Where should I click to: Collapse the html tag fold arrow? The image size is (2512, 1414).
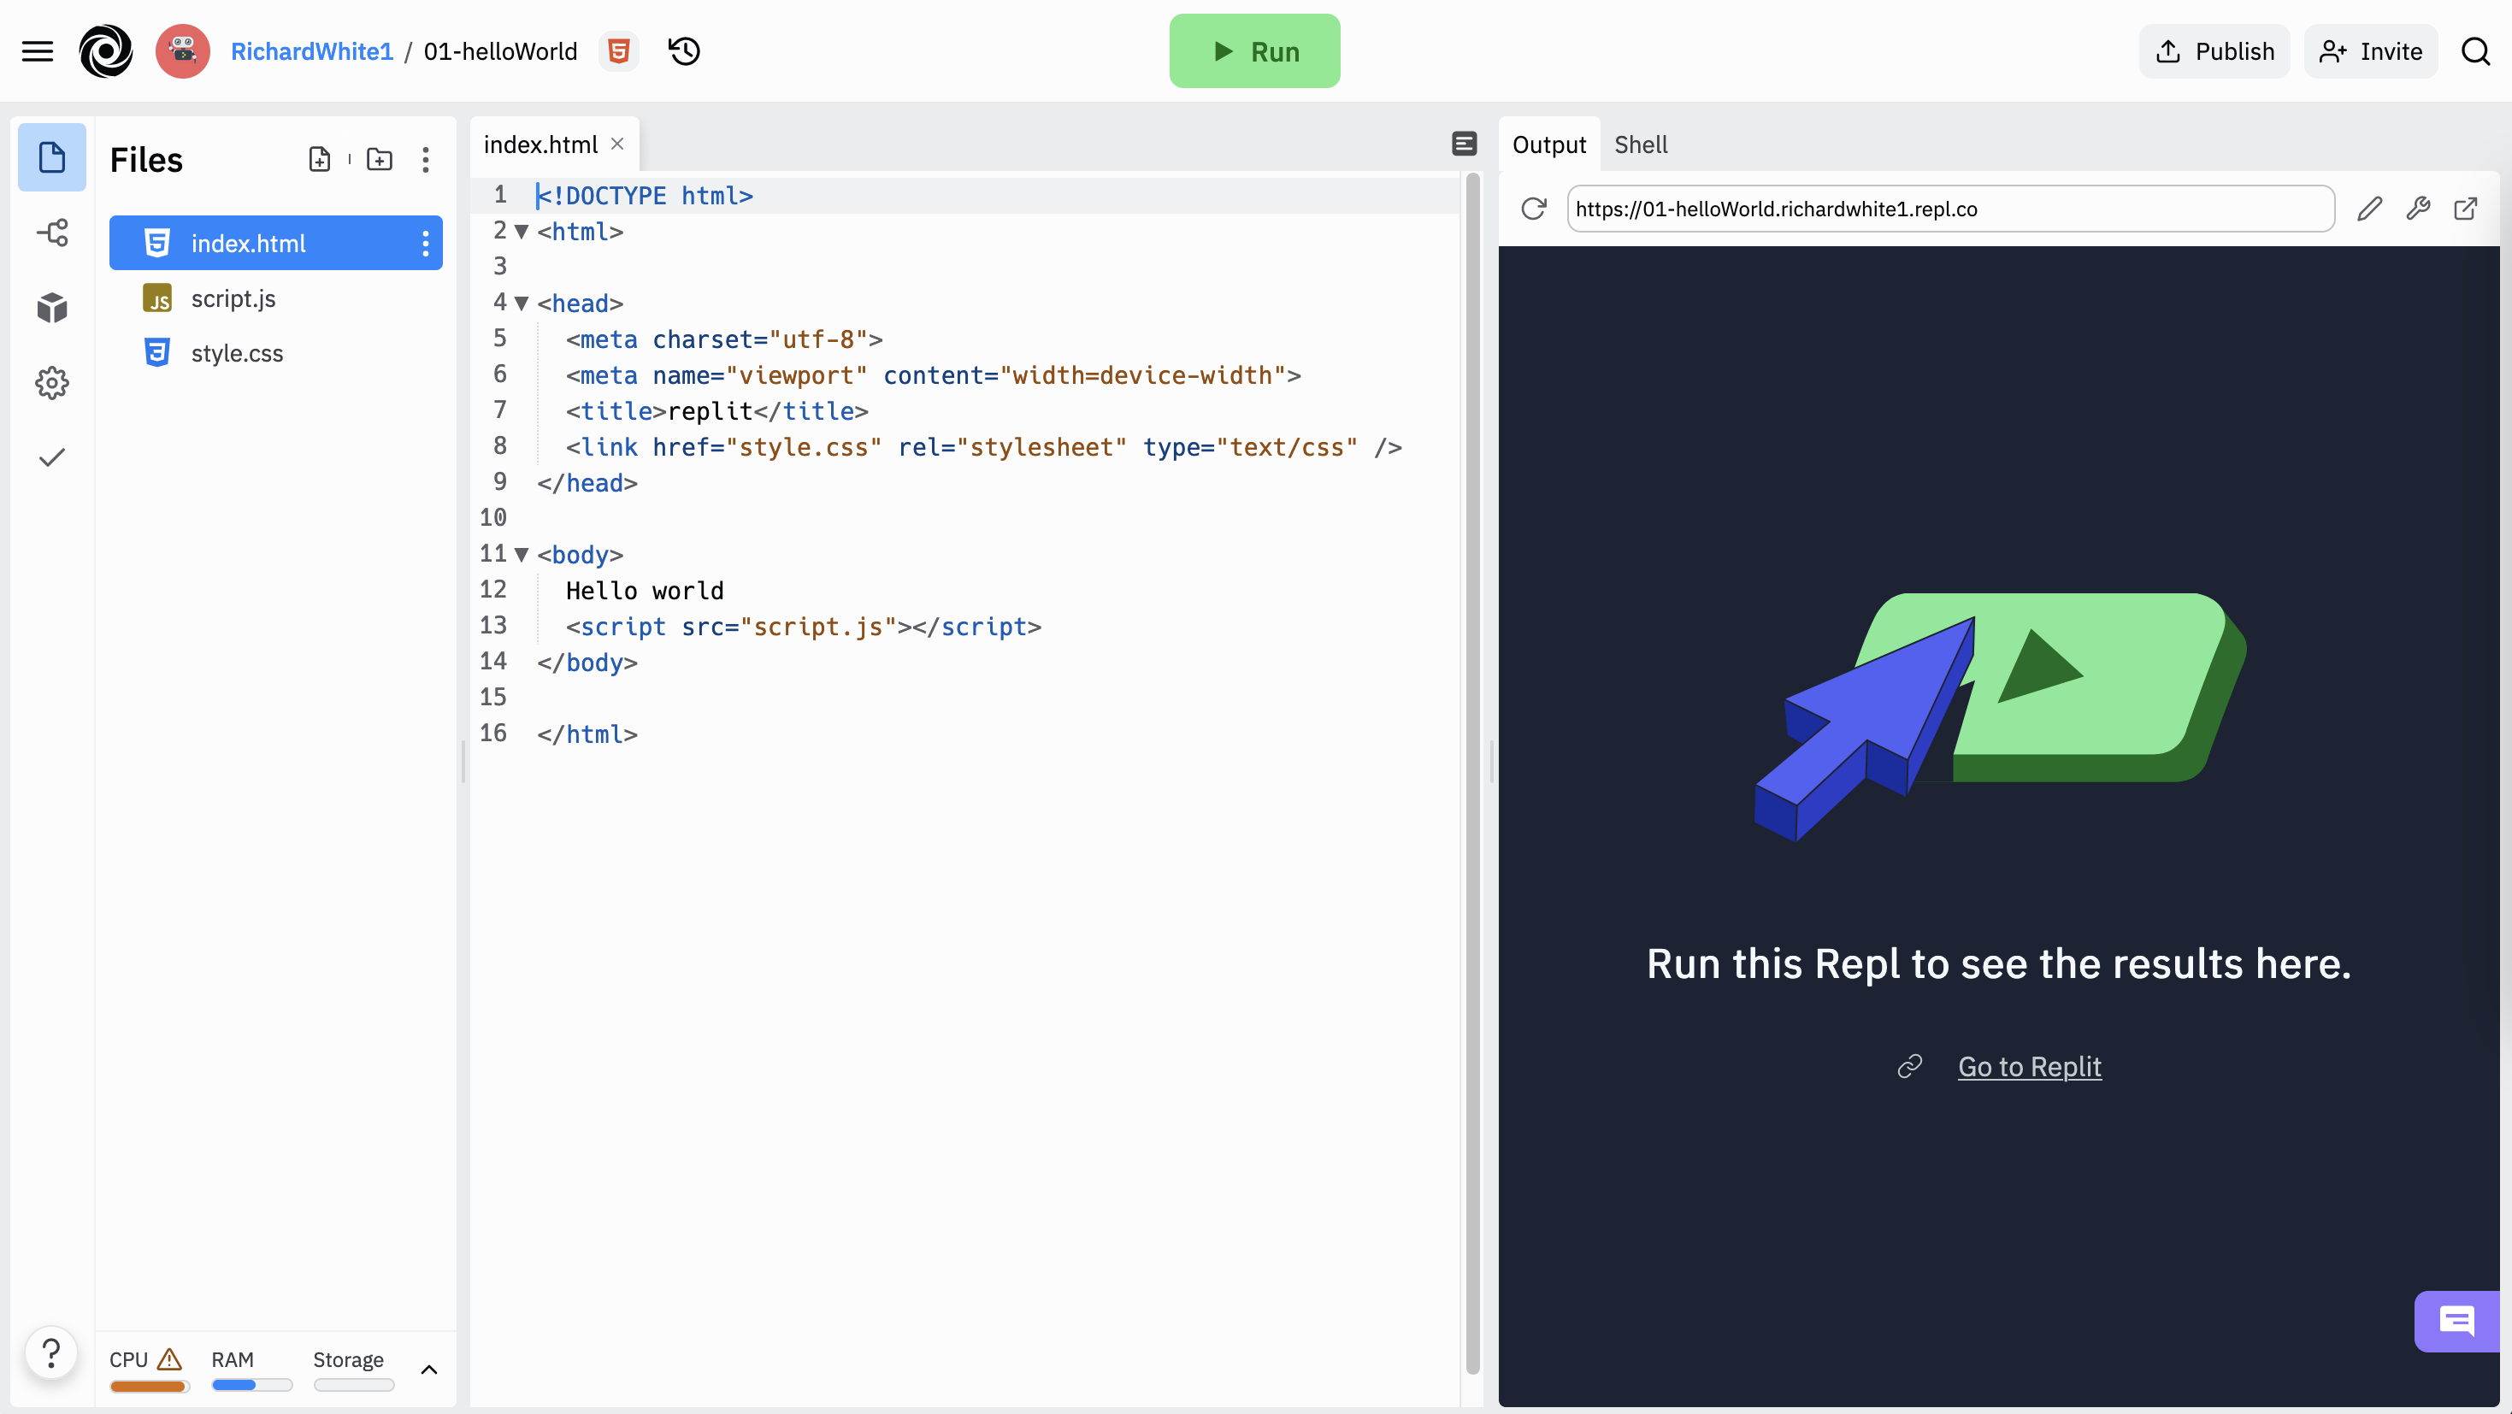tap(522, 232)
